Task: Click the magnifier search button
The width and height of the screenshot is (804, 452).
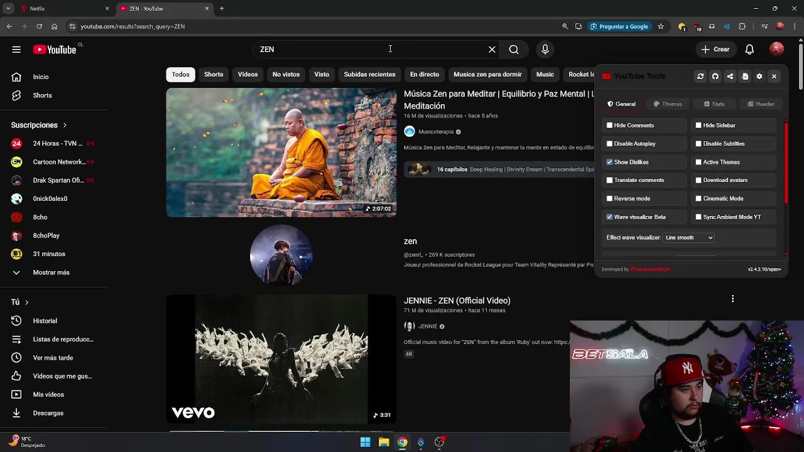Action: 514,50
